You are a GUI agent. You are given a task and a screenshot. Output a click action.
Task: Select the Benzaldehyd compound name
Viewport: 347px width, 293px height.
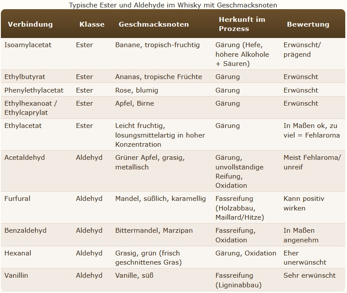(25, 231)
